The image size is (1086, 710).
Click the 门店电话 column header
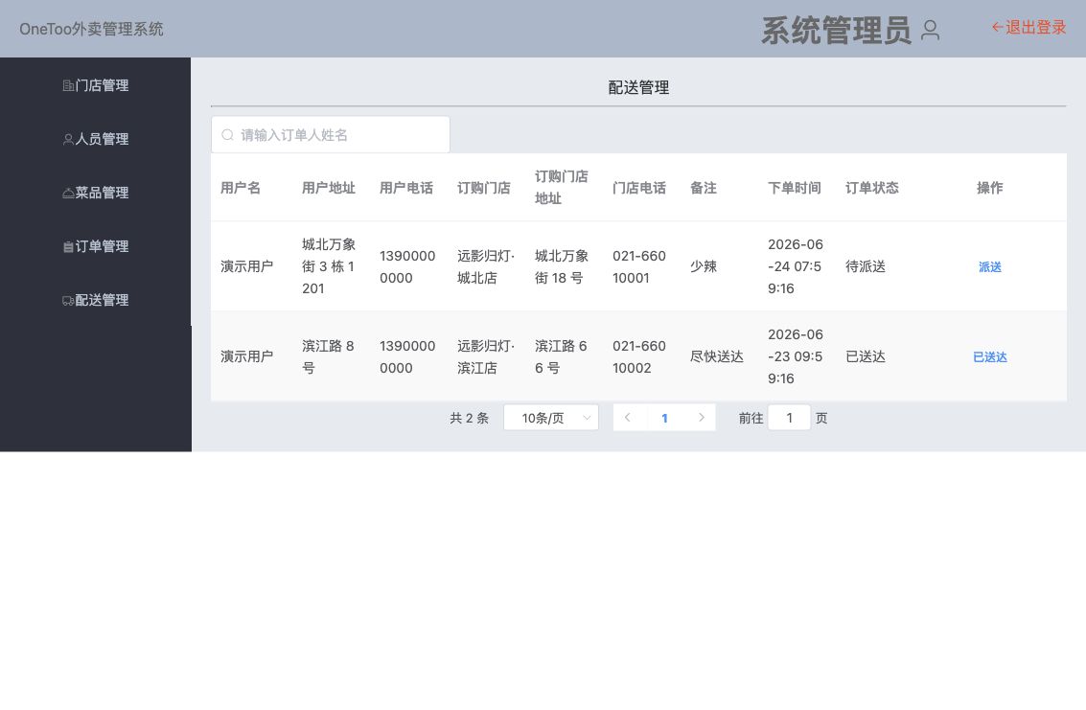[638, 188]
